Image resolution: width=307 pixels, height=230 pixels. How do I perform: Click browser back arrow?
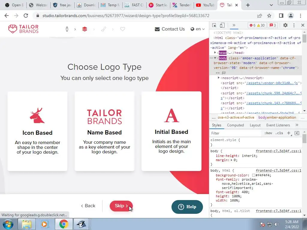7,16
